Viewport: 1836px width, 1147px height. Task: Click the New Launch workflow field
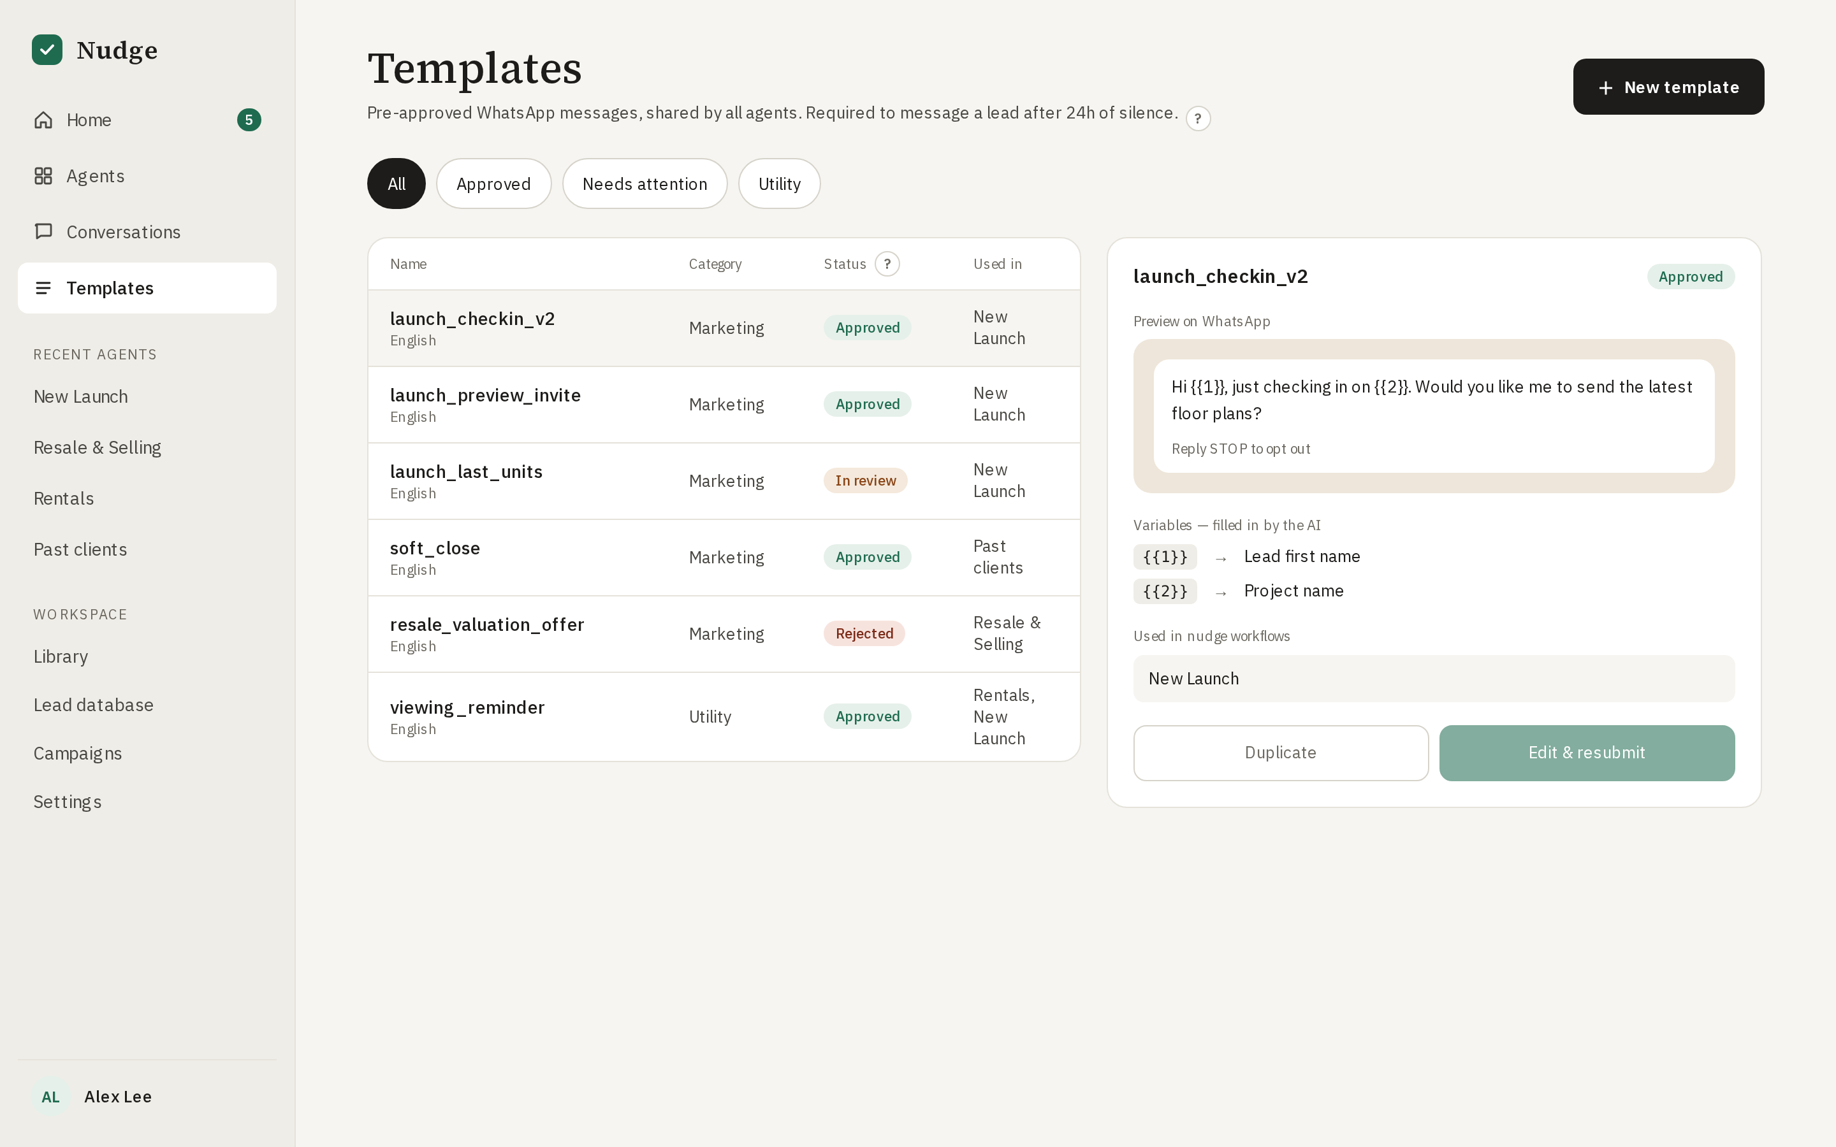1434,679
